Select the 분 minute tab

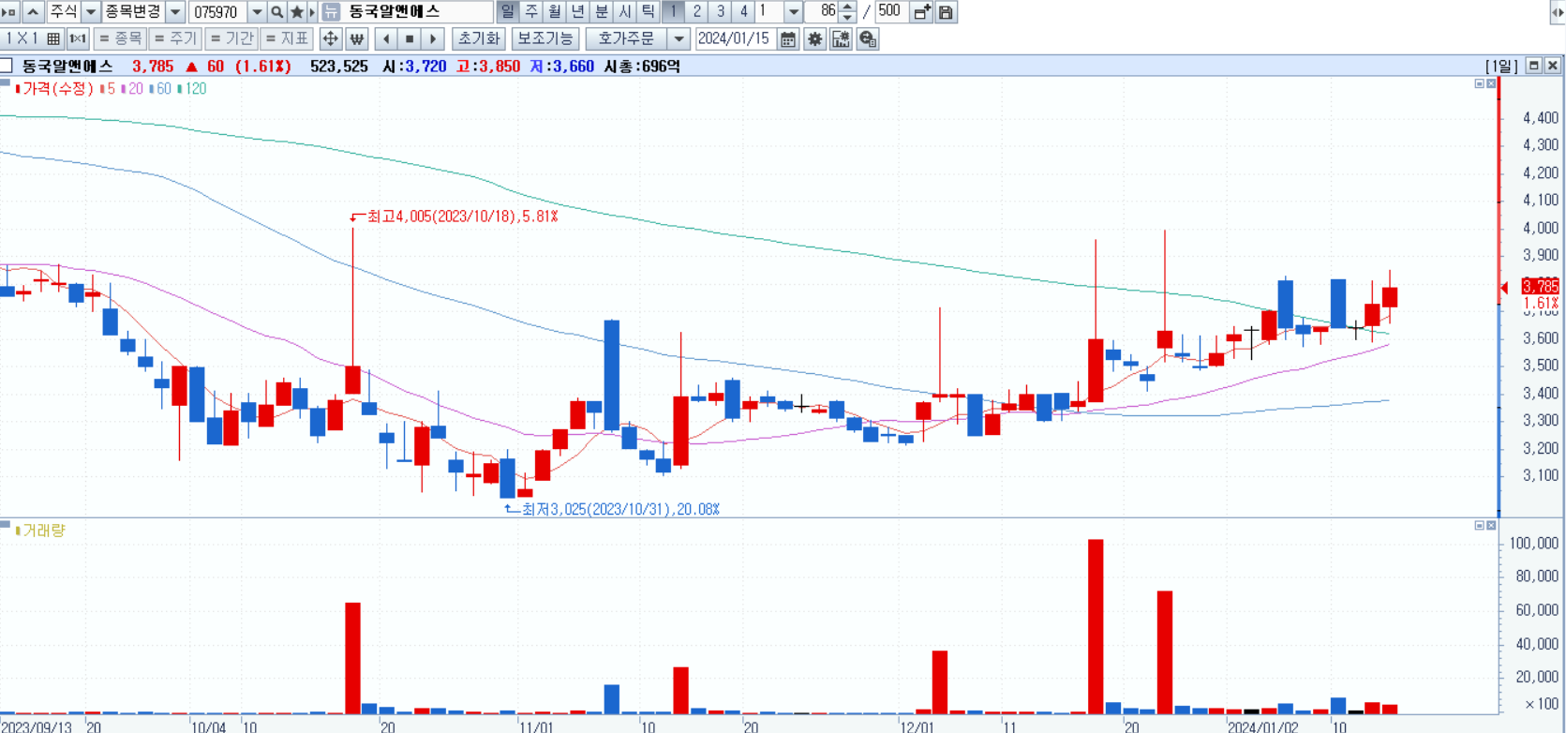602,12
